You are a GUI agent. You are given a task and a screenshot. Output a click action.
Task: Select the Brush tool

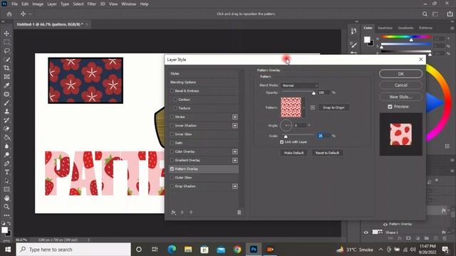(x=6, y=103)
